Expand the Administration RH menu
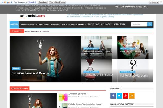Screen dimensions: 163x108 coord(59,24)
